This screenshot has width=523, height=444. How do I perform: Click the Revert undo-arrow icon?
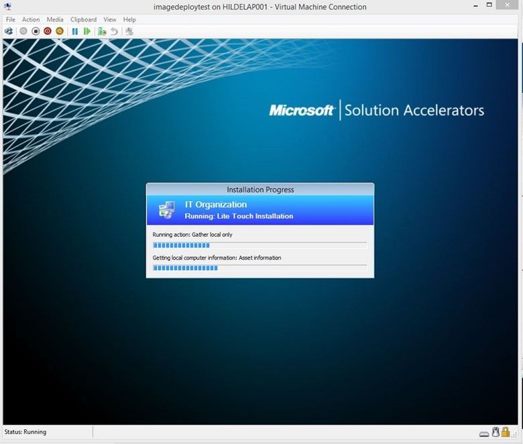115,32
